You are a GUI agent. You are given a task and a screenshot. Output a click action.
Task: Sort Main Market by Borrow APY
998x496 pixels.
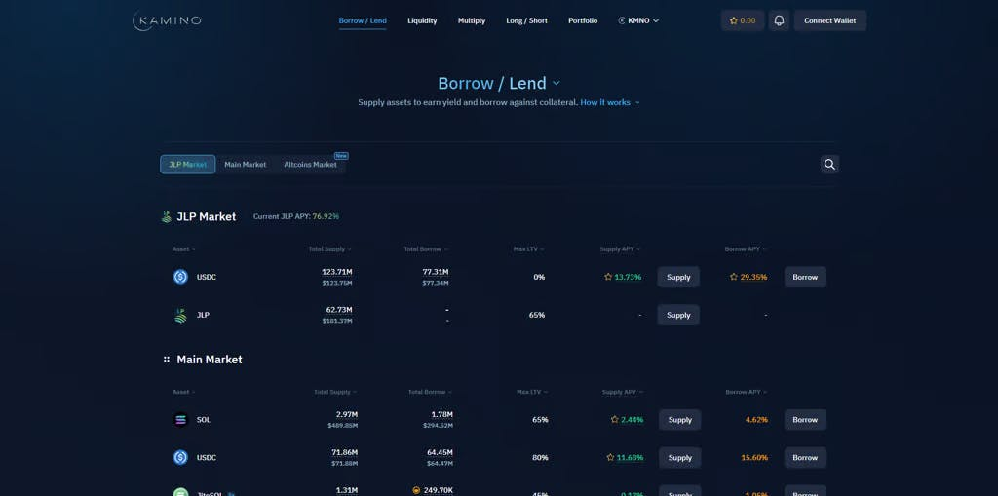tap(746, 392)
